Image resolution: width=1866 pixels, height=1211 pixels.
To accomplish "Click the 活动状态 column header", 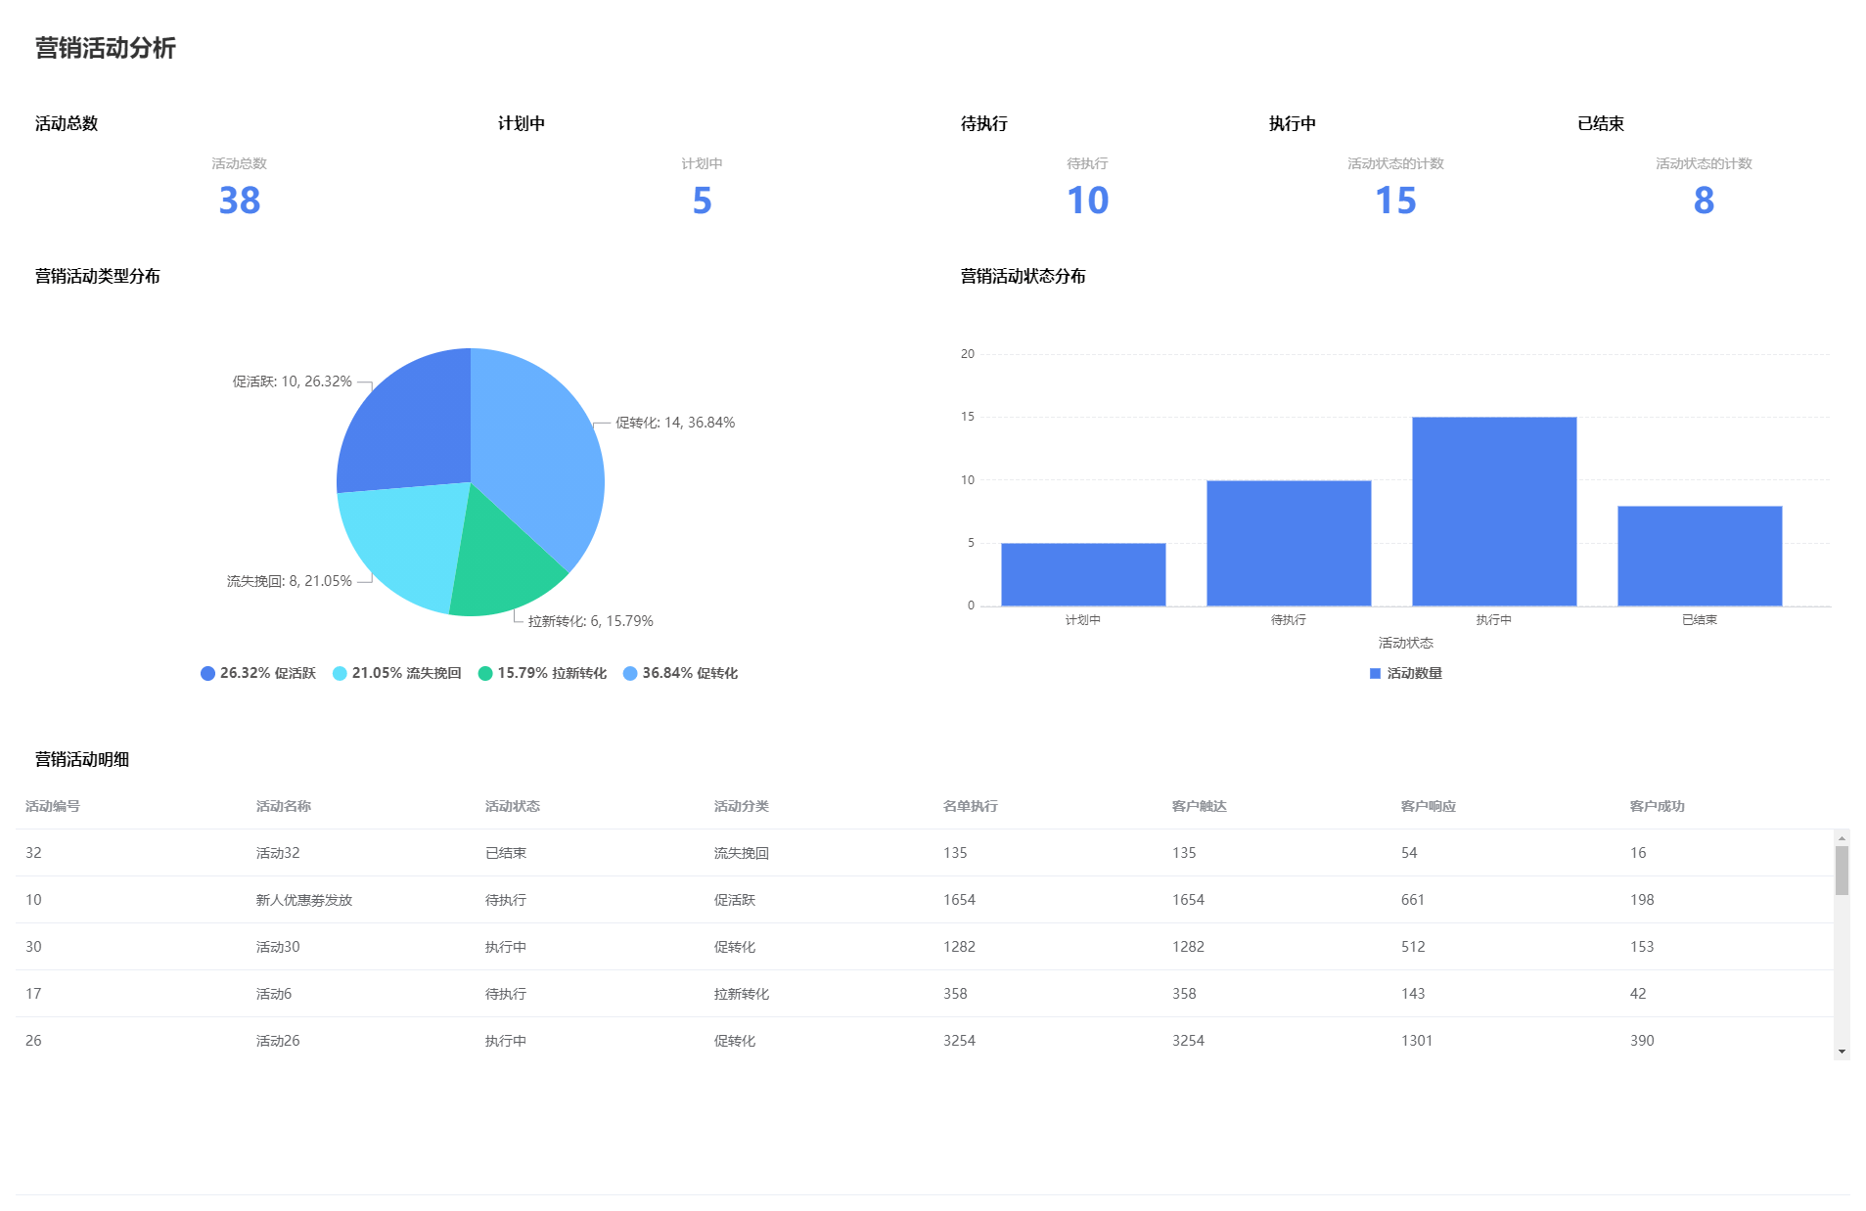I will point(512,806).
